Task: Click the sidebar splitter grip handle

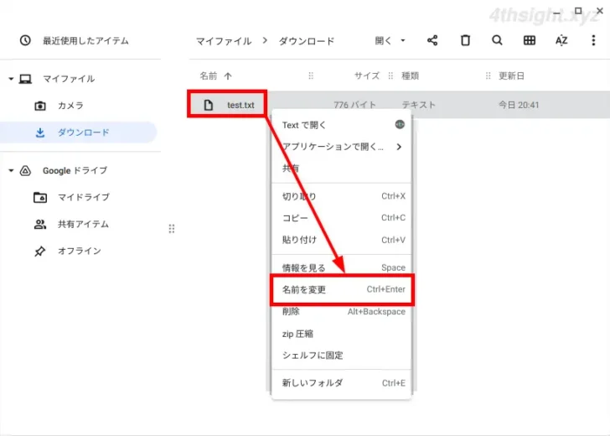Action: pyautogui.click(x=172, y=229)
